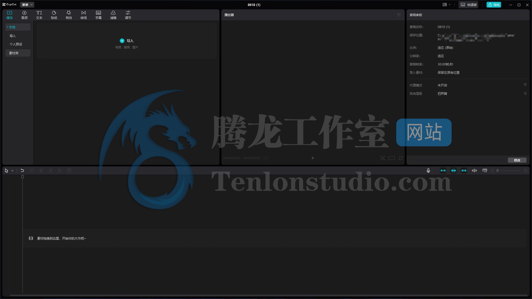
Task: Click the microphone voiceover record icon
Action: tap(428, 171)
